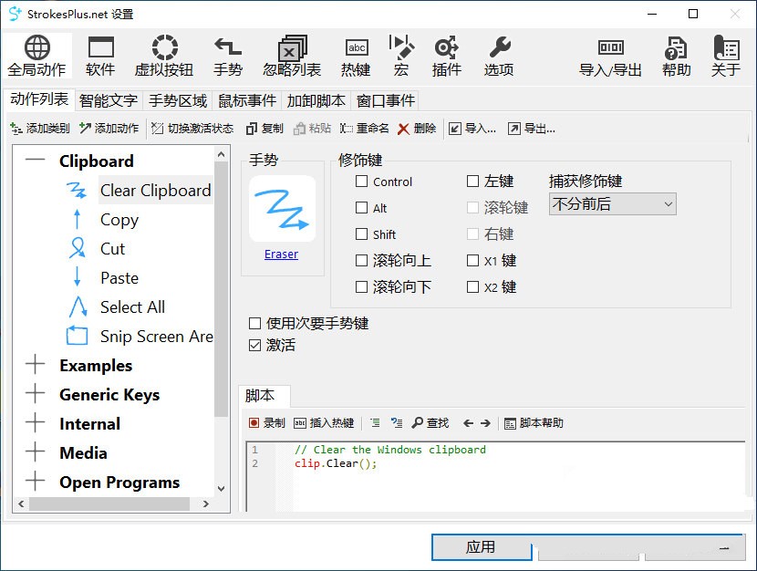The width and height of the screenshot is (757, 571).
Task: Click the action tree vertical scrollbar
Action: point(221,288)
